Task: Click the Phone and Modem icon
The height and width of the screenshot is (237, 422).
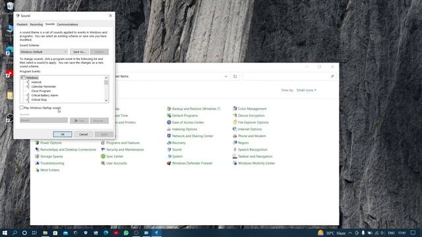Action: (235, 136)
